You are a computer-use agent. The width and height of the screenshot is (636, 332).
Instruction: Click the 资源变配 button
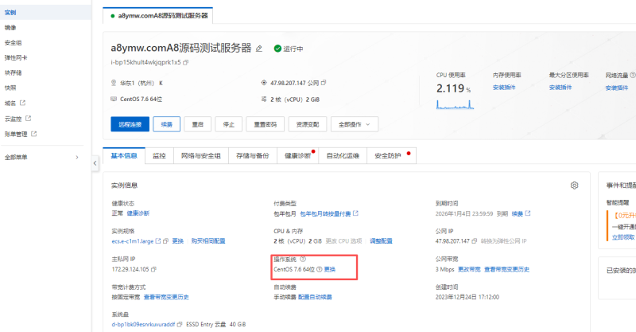[x=308, y=124]
